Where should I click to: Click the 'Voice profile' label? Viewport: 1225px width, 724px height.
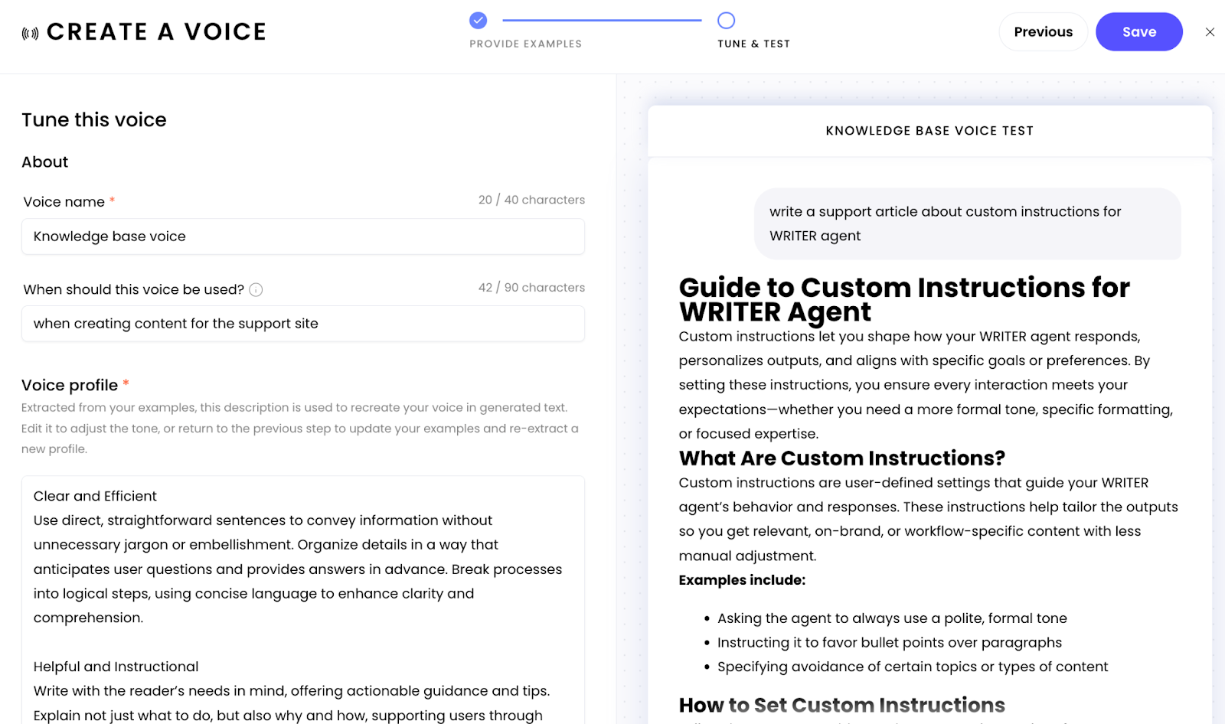[70, 385]
